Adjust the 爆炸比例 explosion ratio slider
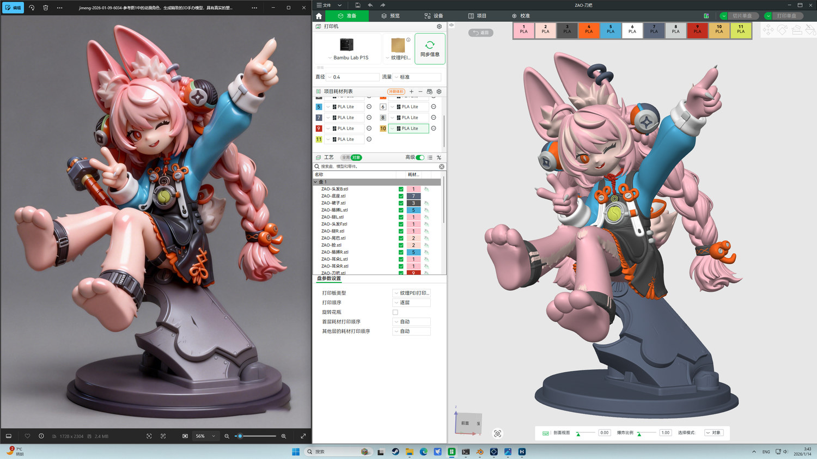The height and width of the screenshot is (459, 817). tap(647, 433)
